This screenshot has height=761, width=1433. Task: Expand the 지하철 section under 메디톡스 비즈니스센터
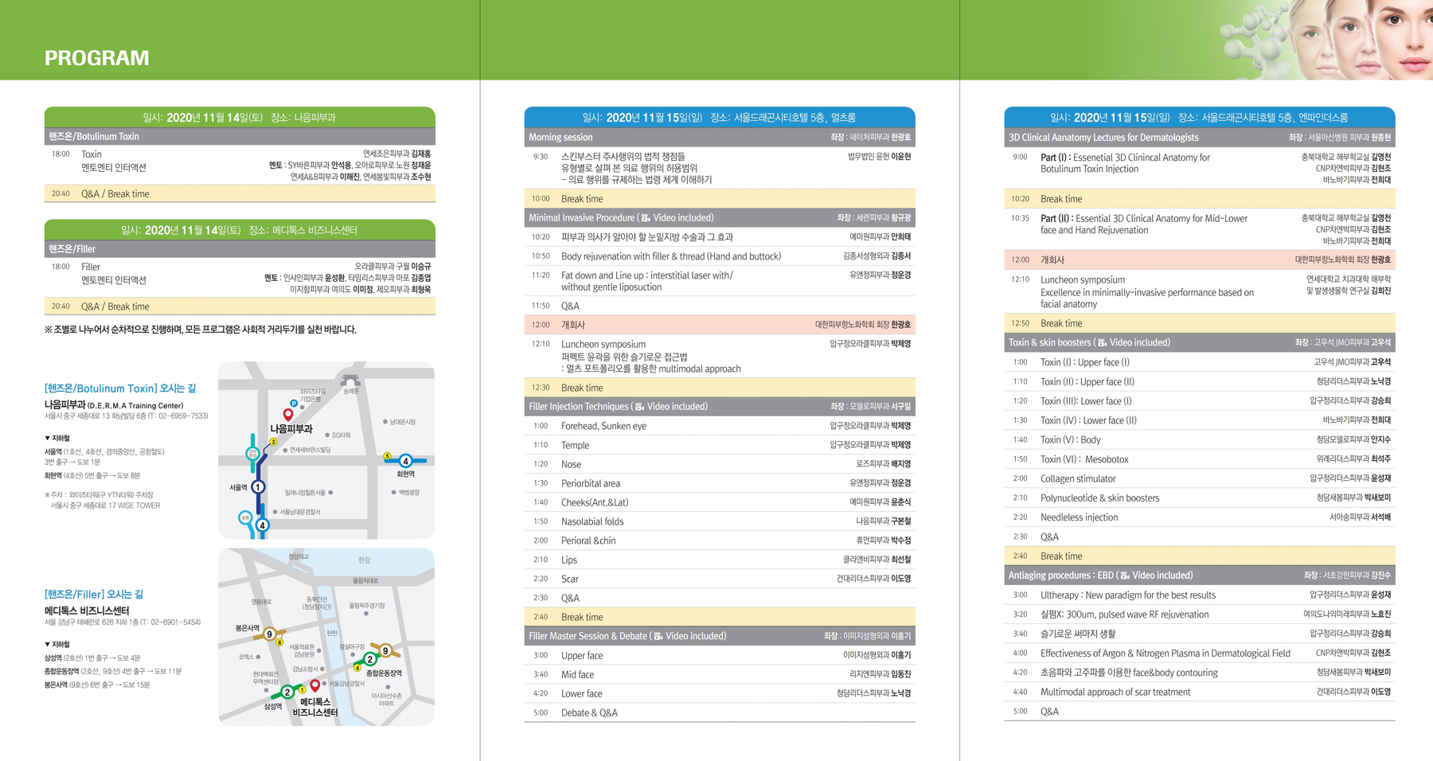[x=57, y=644]
